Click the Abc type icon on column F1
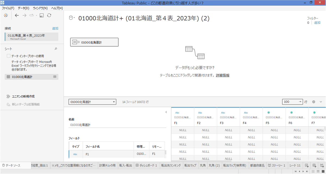Image resolution: width=326 pixels, height=174 pixels. (x=177, y=113)
